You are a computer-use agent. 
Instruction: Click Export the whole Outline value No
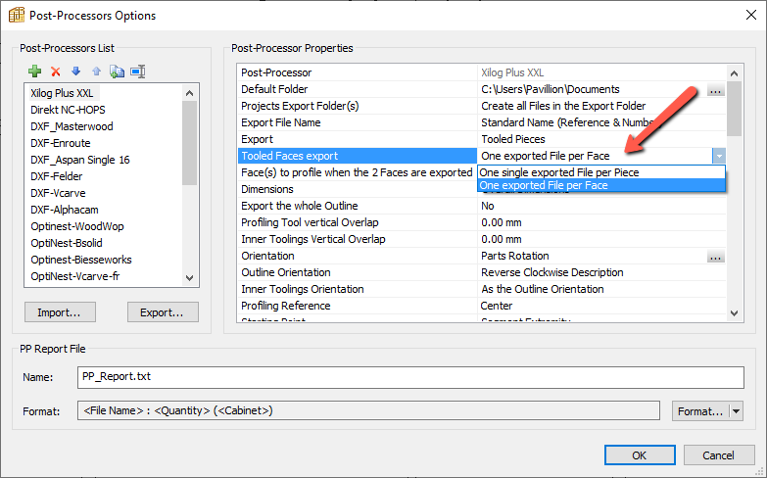point(488,206)
